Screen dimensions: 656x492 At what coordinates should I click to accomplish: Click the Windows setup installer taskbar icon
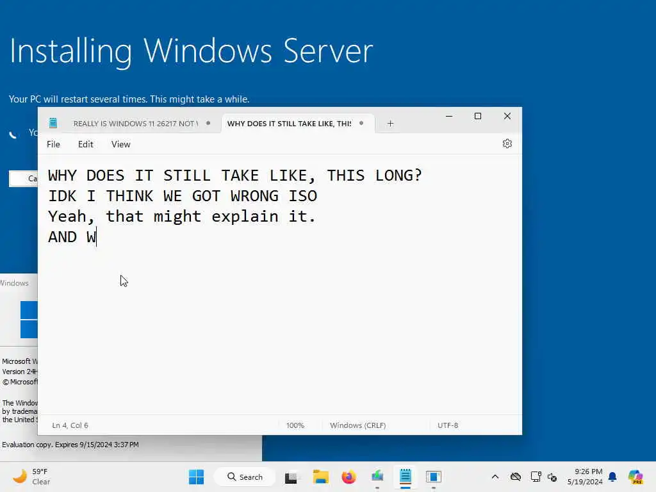377,477
